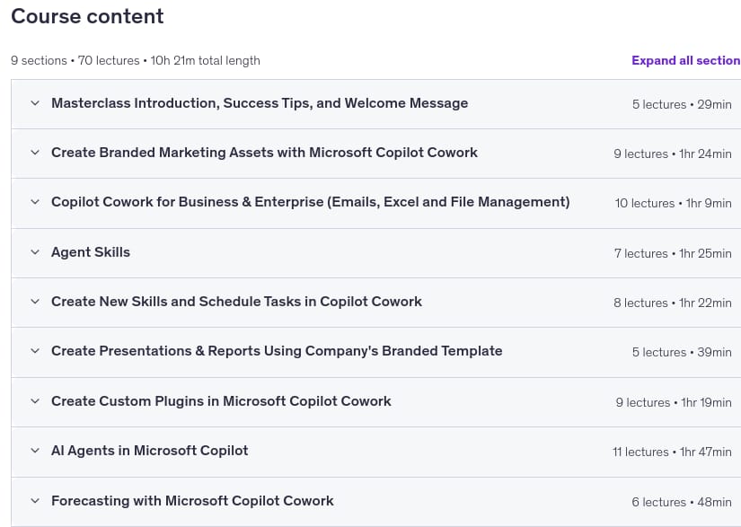741x527 pixels.
Task: Click '5 lectures • 29min' text
Action: pyautogui.click(x=682, y=104)
